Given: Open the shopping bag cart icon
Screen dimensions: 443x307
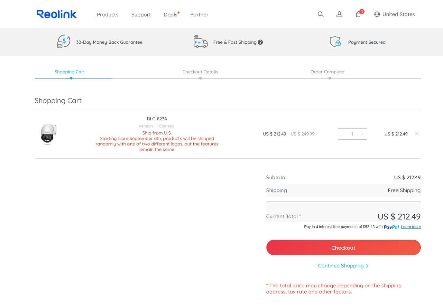Looking at the screenshot, I should pyautogui.click(x=358, y=14).
